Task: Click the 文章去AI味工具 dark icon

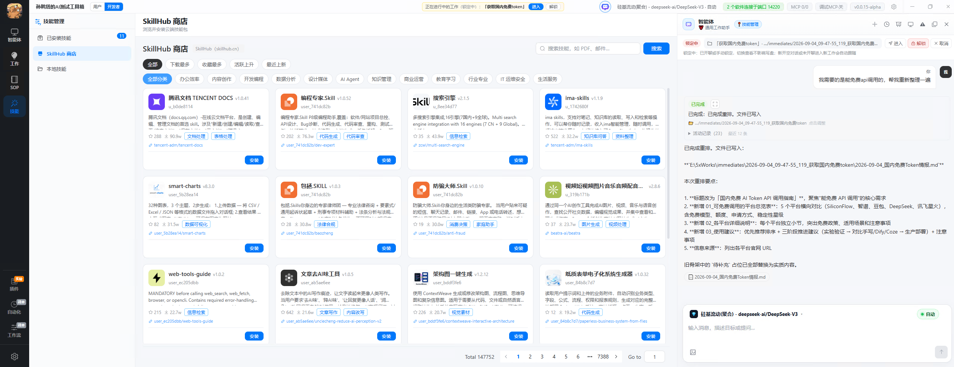Action: (x=289, y=278)
